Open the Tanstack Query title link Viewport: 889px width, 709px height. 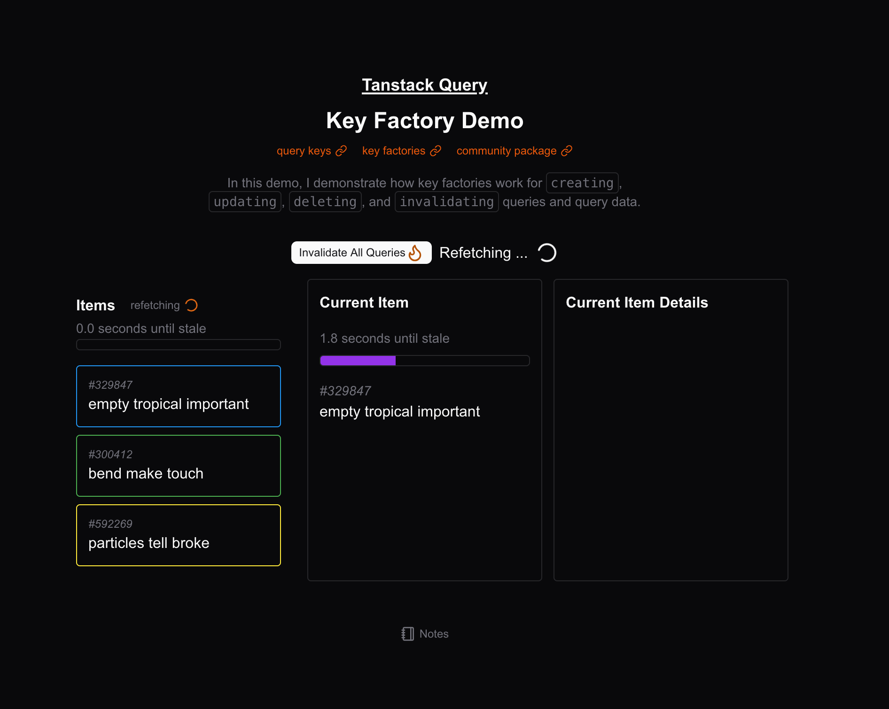[x=424, y=85]
